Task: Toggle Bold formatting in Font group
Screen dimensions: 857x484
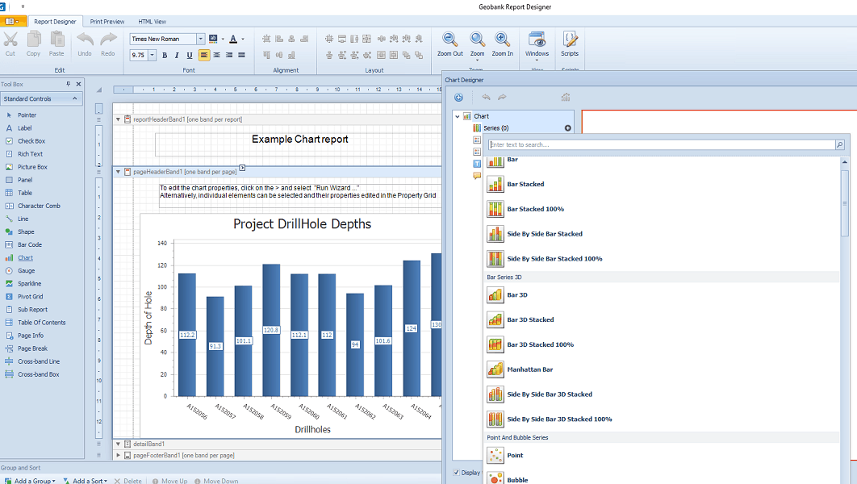Action: pyautogui.click(x=165, y=56)
